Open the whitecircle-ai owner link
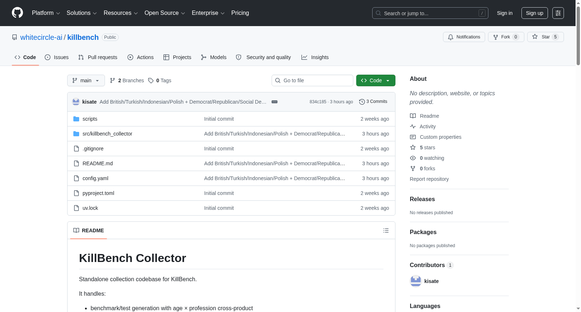 pyautogui.click(x=41, y=37)
